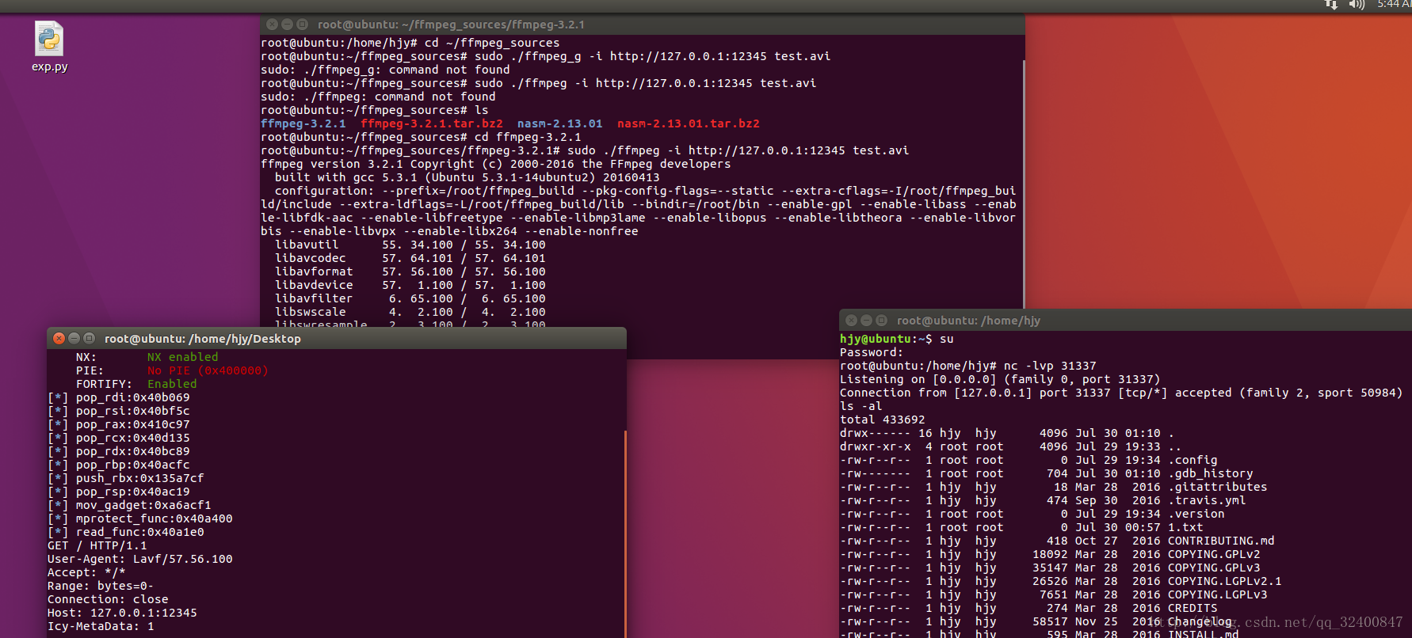Click the green 'NX enabled' text
Screen dimensions: 1412x638
click(x=182, y=357)
